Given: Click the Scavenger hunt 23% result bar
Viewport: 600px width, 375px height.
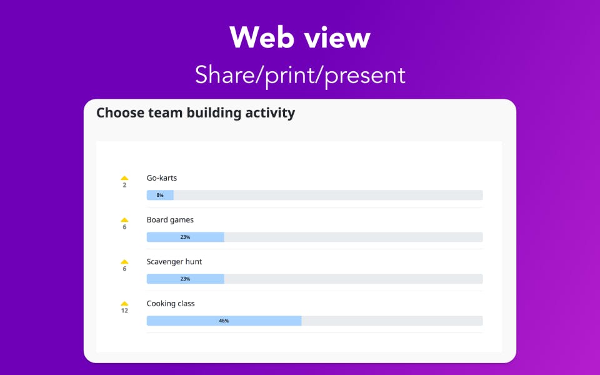Looking at the screenshot, I should 185,279.
